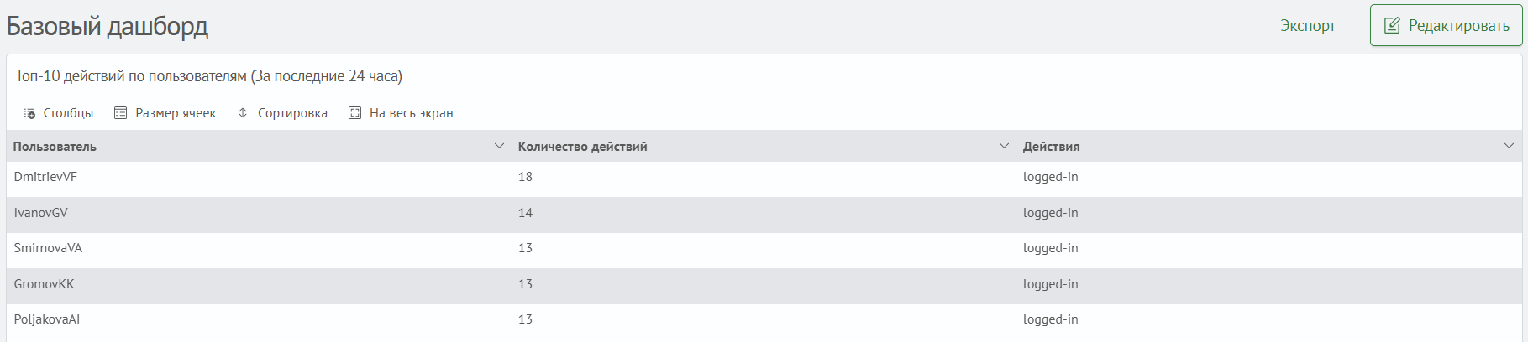This screenshot has width=1528, height=342.
Task: Click the Топ-10 действий widget title
Action: (208, 76)
